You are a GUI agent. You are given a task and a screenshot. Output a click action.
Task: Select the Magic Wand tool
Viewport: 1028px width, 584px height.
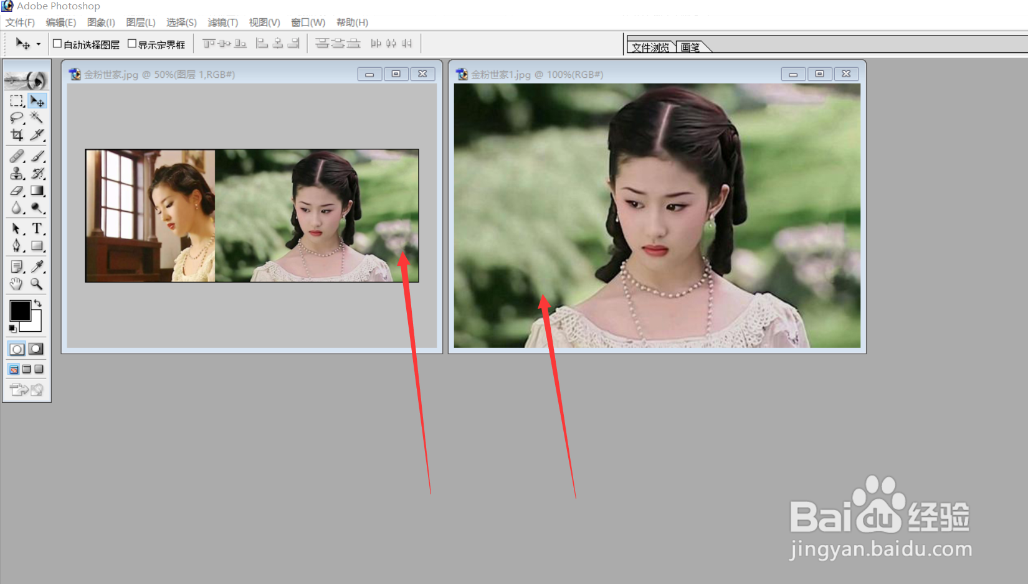(37, 118)
